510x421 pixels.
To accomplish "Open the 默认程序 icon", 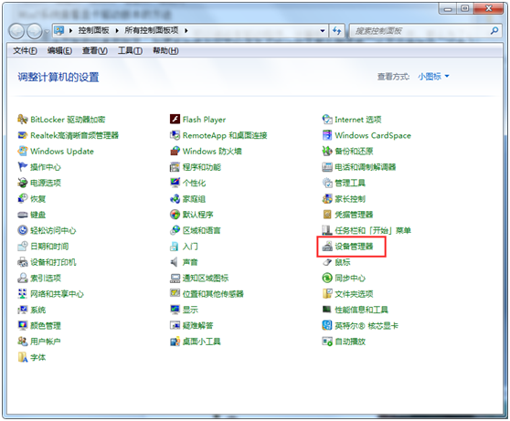I will (x=175, y=215).
